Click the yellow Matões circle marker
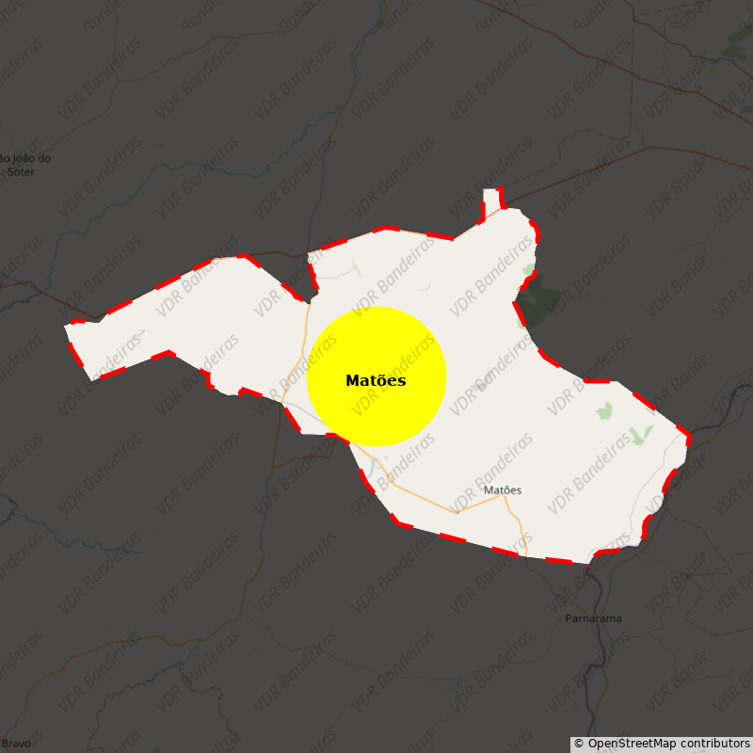Viewport: 753px width, 753px height. tap(376, 376)
